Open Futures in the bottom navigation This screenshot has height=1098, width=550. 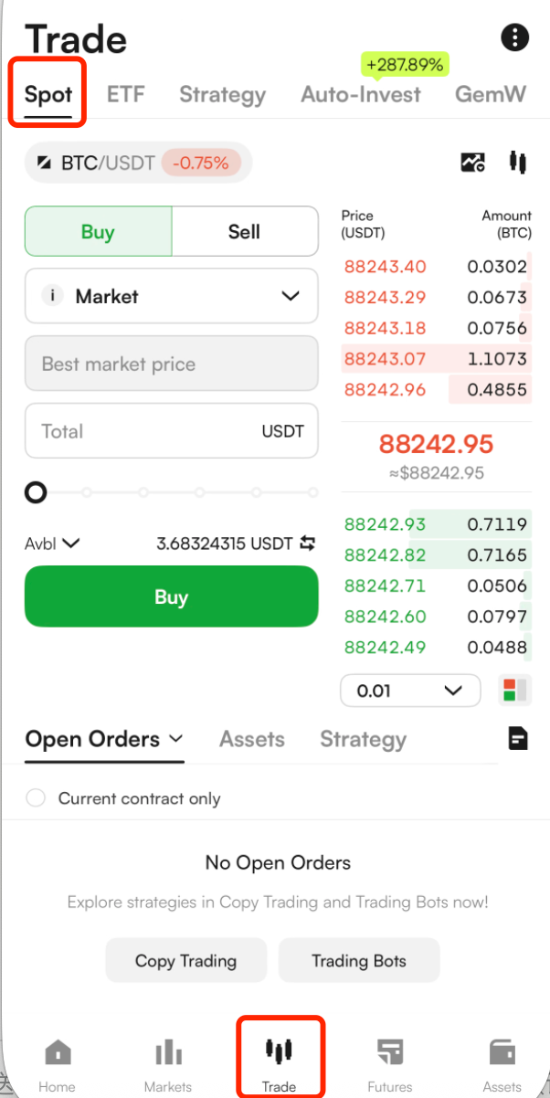pos(390,1064)
